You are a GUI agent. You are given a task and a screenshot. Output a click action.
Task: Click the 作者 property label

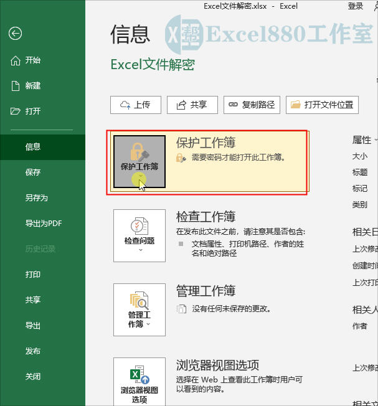(360, 326)
